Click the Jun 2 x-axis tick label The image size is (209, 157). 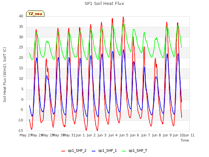pos(91,135)
